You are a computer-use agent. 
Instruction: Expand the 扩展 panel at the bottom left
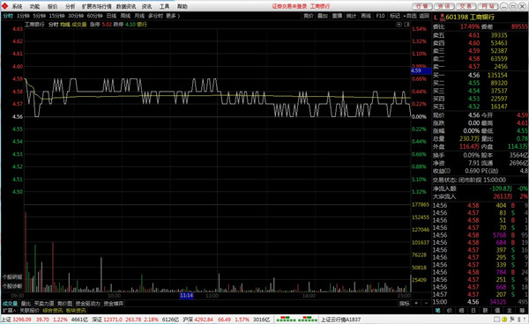tap(9, 310)
